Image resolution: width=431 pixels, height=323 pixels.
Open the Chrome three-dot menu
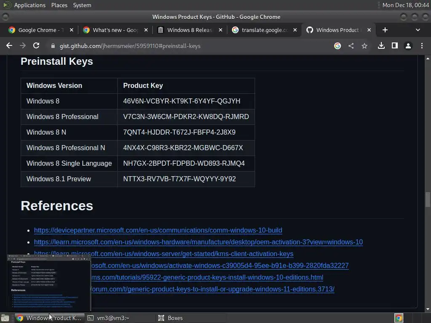coord(422,45)
